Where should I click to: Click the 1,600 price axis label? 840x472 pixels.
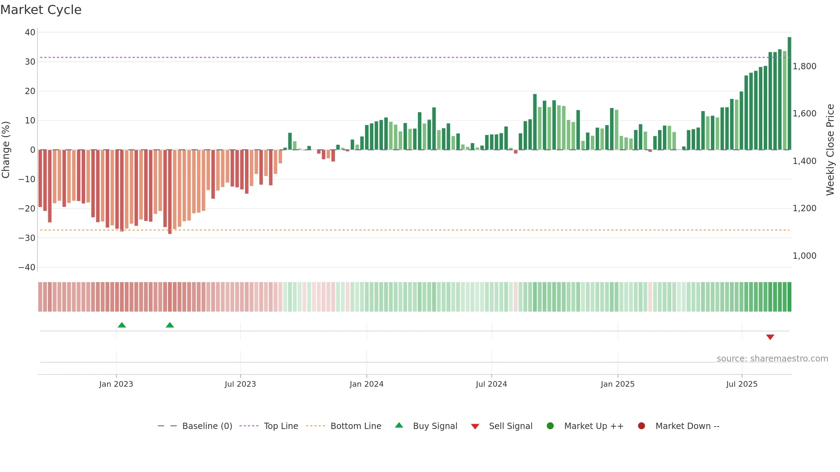(804, 114)
